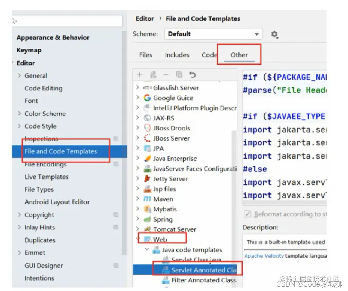Open the scheme gear settings icon
The image size is (348, 291).
click(274, 34)
